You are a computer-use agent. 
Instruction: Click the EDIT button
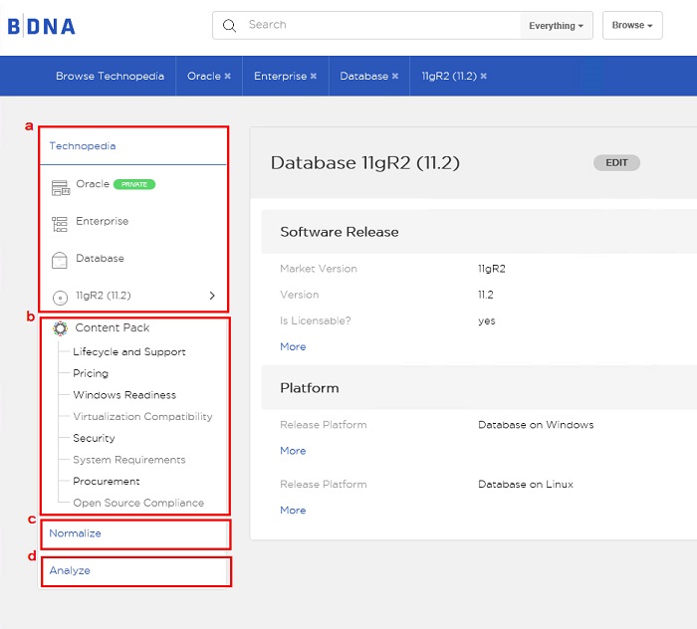tap(616, 162)
